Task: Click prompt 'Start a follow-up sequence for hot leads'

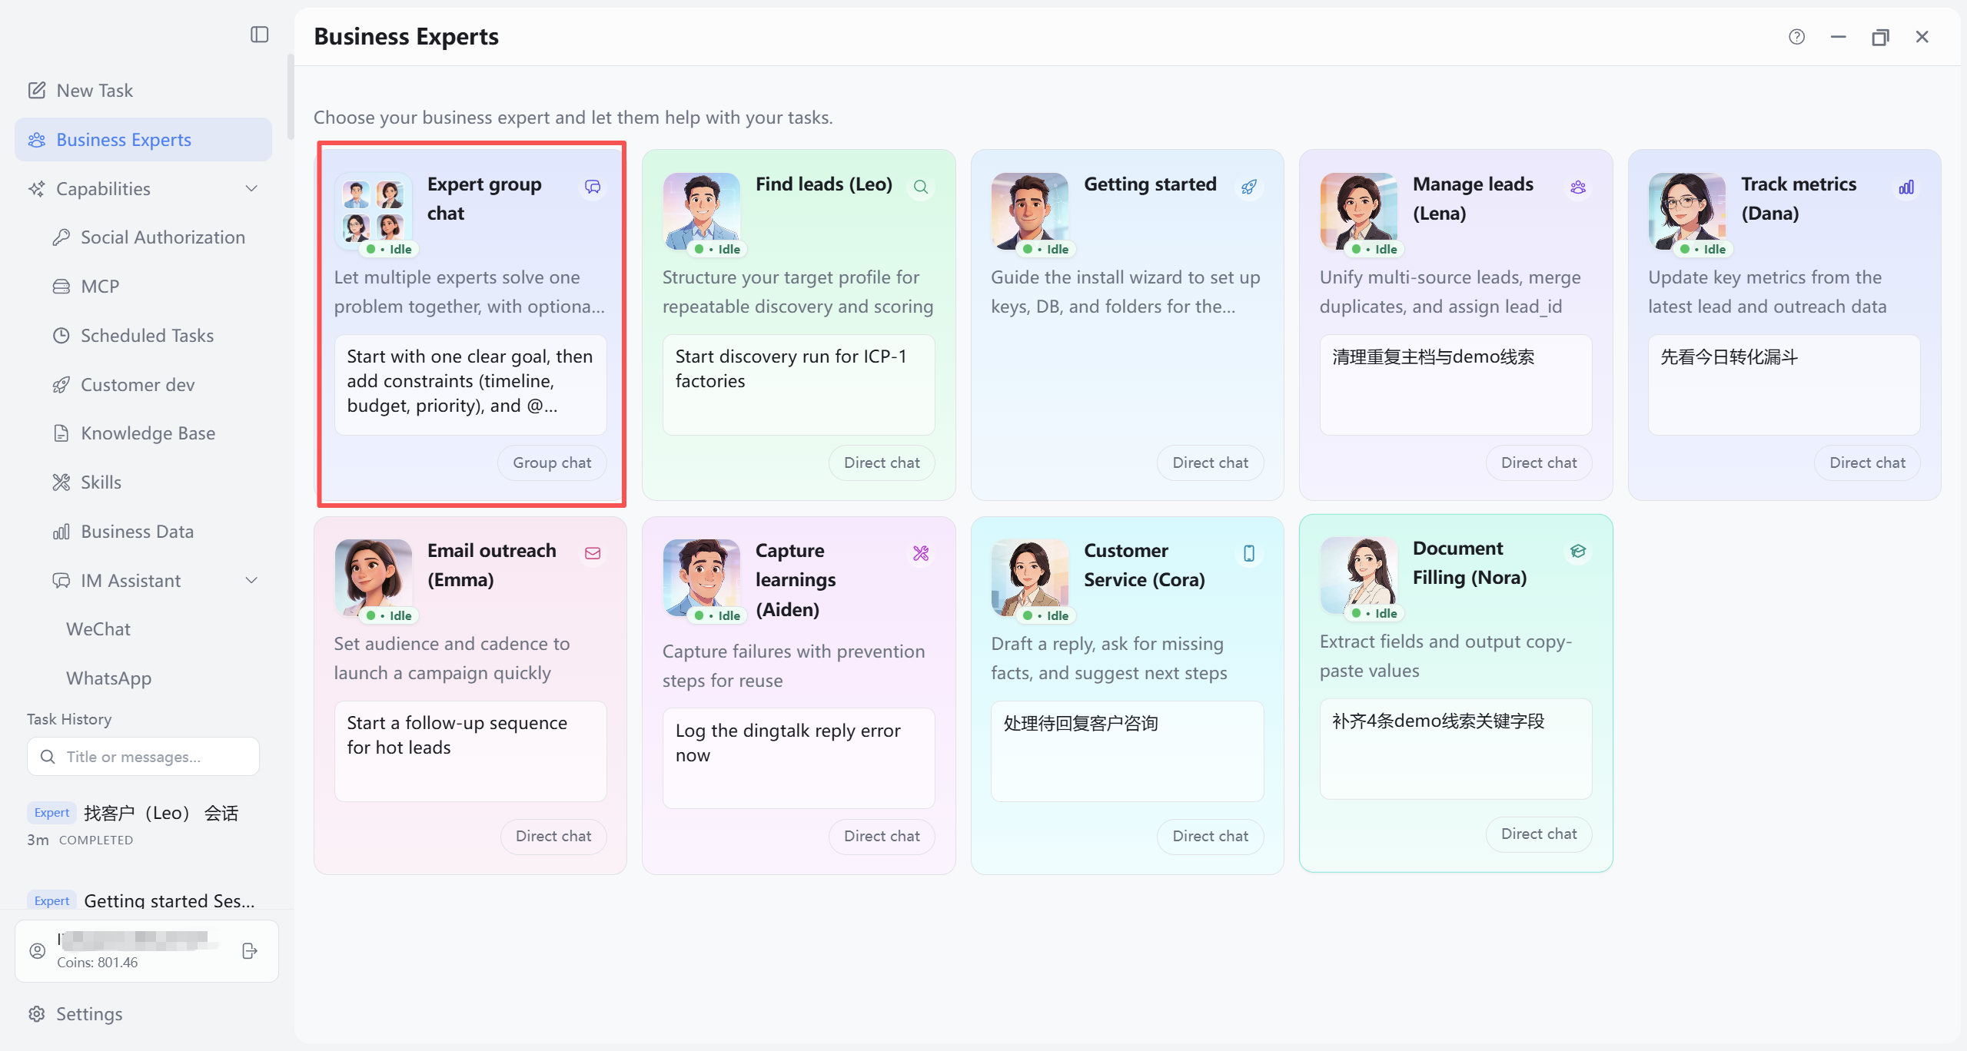Action: coord(470,751)
